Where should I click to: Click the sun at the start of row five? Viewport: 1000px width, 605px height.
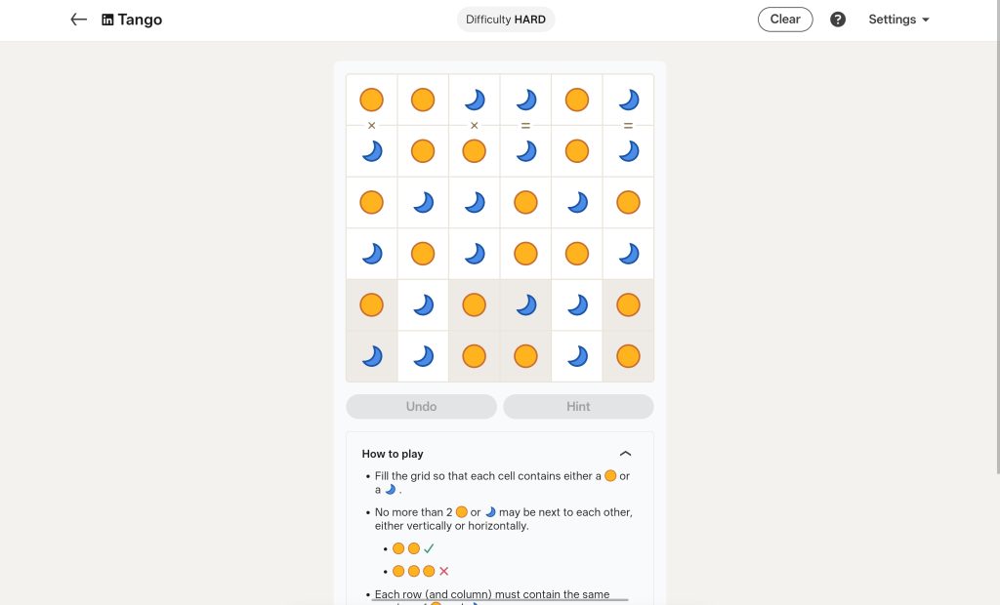click(371, 303)
